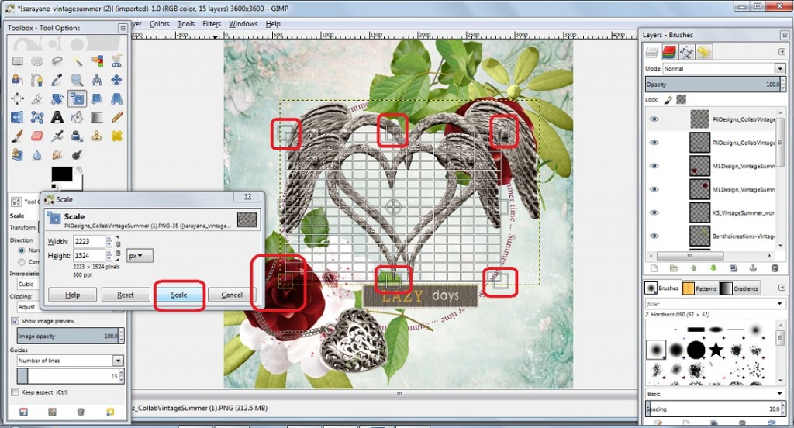Create a new layer
794x428 pixels.
tap(654, 268)
